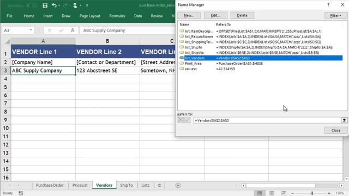Screen dimensions: 349x196
Task: Click the Name Box showing A3
Action: pos(15,30)
